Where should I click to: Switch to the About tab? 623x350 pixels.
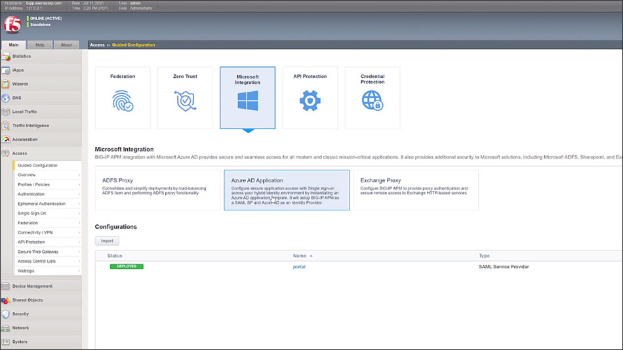pos(66,45)
